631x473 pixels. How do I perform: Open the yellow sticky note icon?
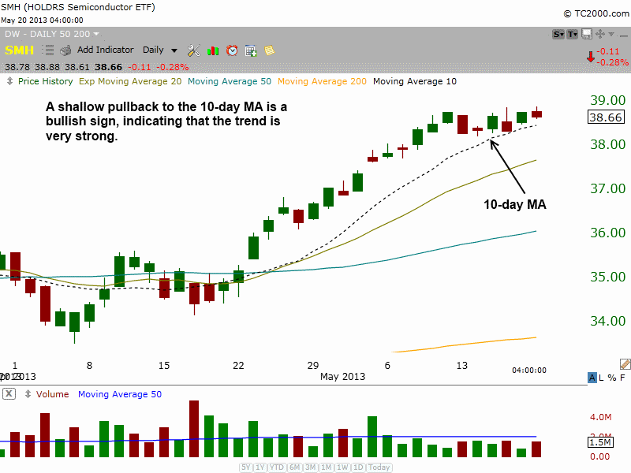coord(269,50)
